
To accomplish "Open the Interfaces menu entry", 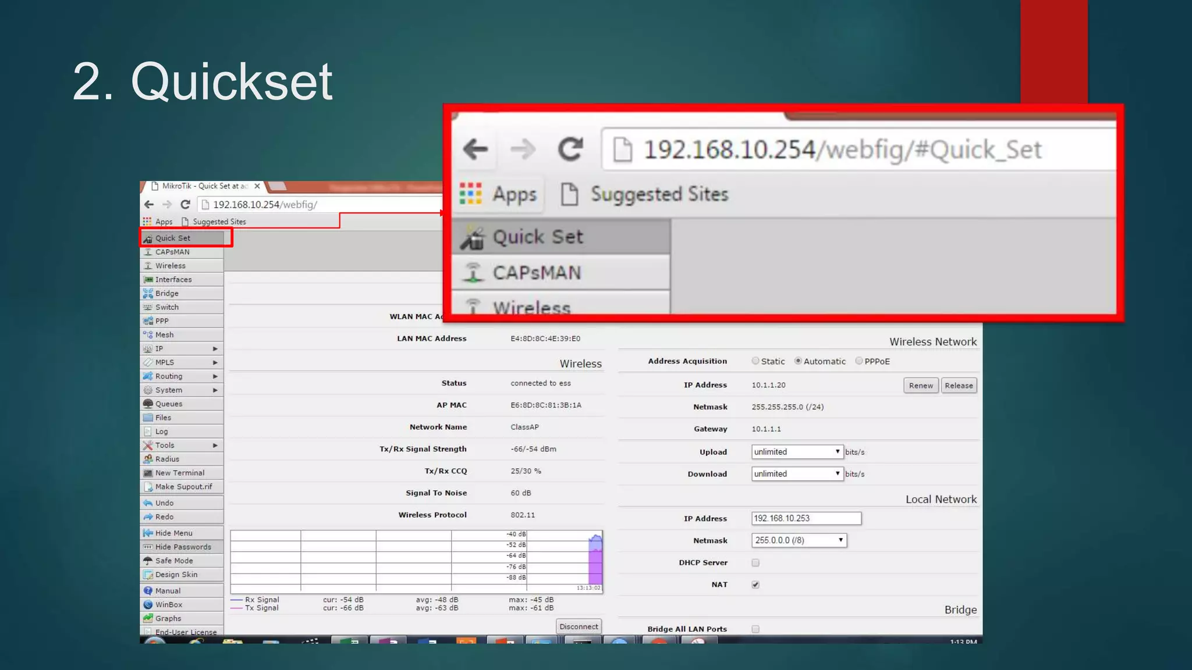I will (x=182, y=280).
